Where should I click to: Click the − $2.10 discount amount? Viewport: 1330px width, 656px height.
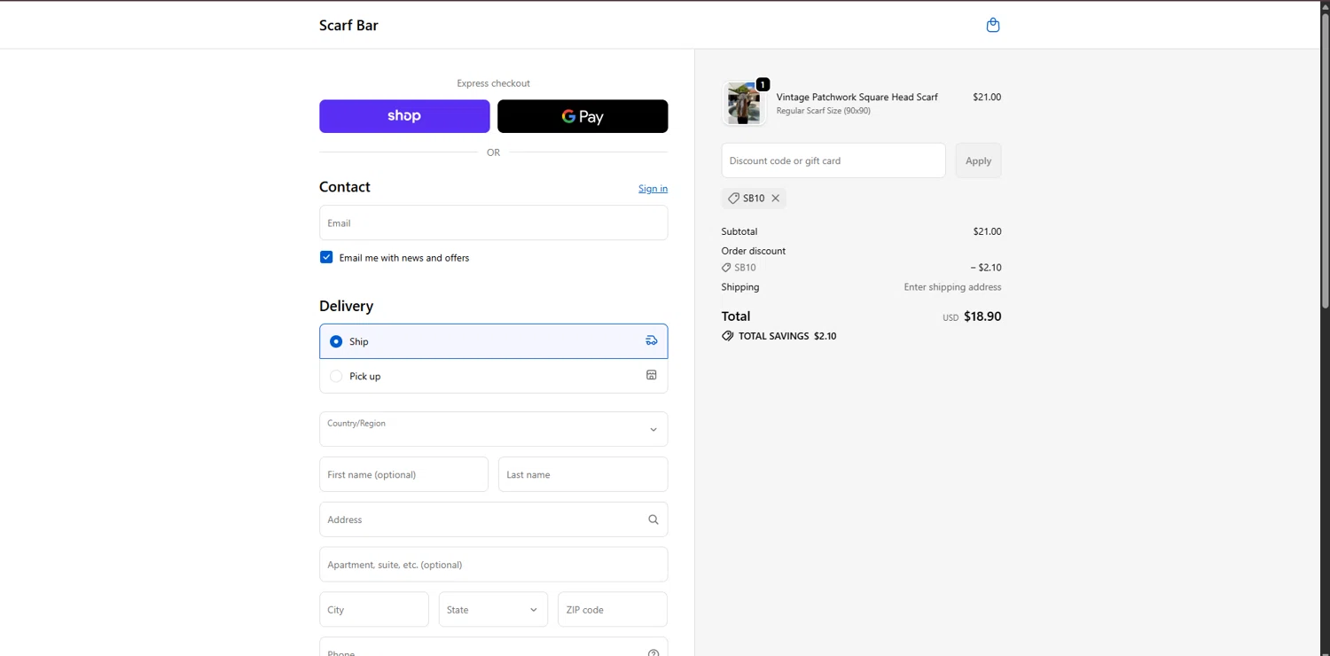tap(986, 267)
